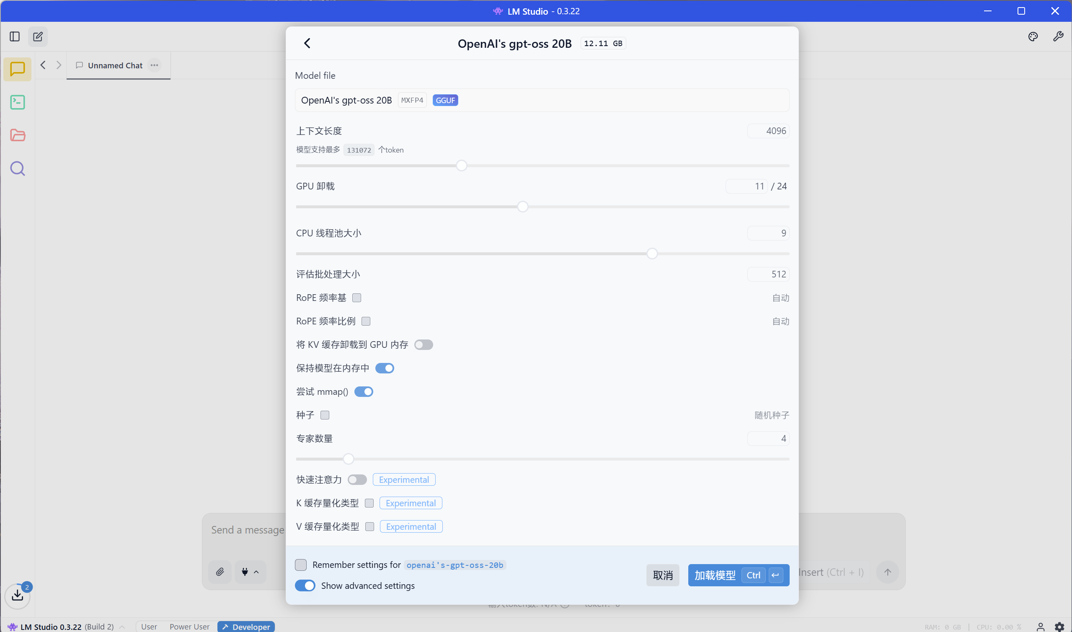Open the downloads panel icon
This screenshot has width=1072, height=632.
pos(18,595)
